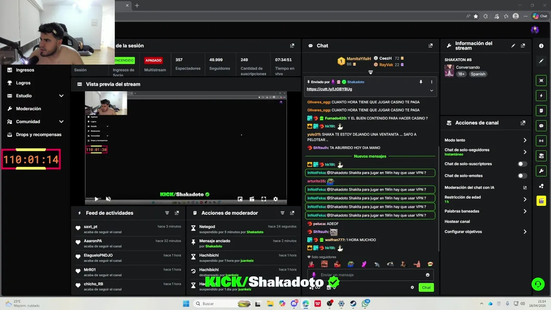Click the lightning bolt sidebar icon
551x310 pixels.
(541, 96)
